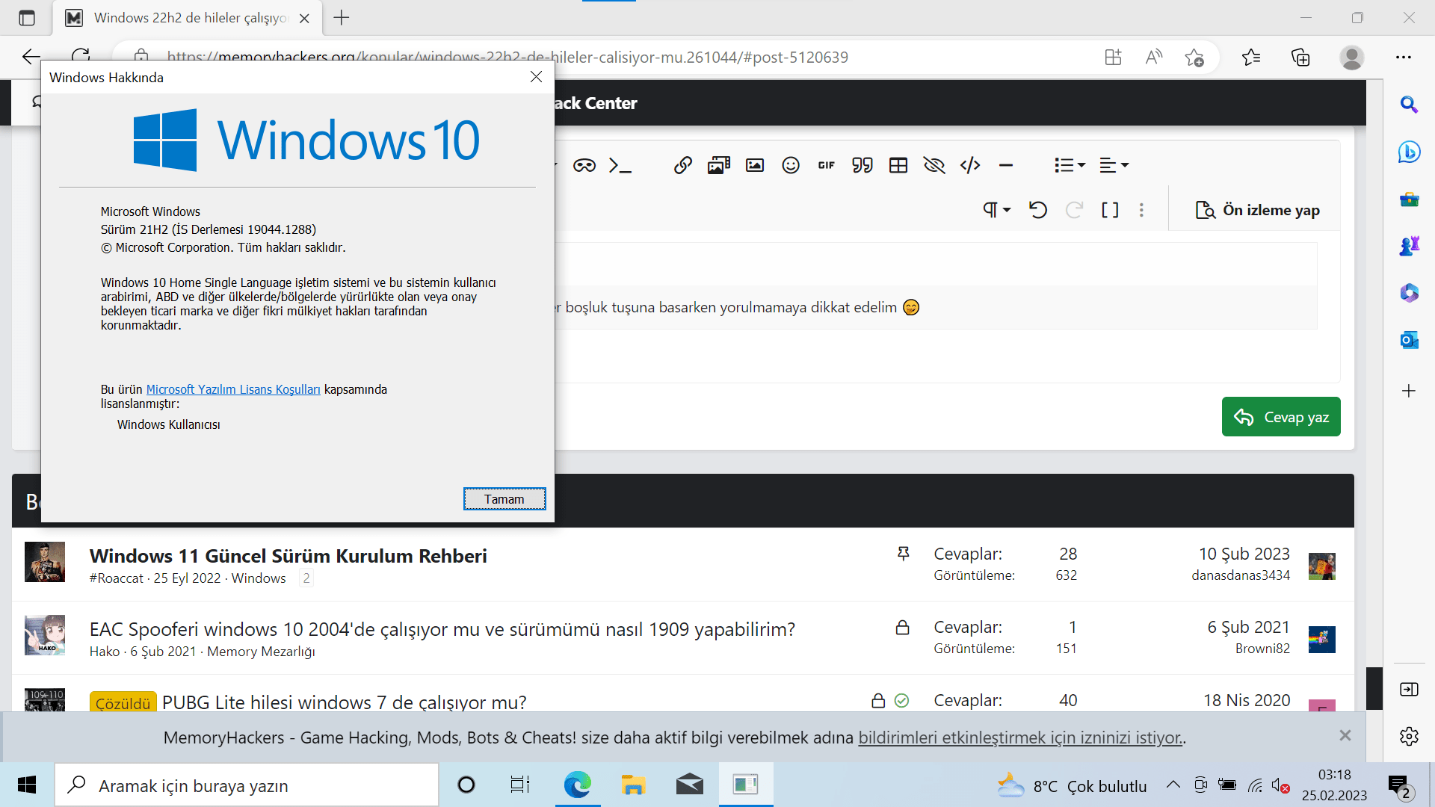Start Read aloud from the address bar
This screenshot has width=1435, height=807.
(x=1154, y=57)
